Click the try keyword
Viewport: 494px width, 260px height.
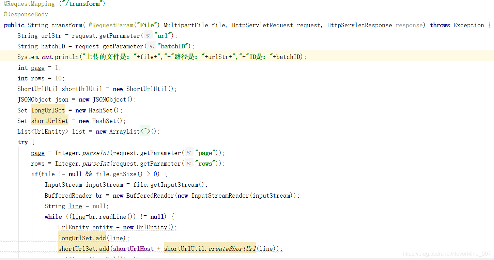(x=22, y=142)
